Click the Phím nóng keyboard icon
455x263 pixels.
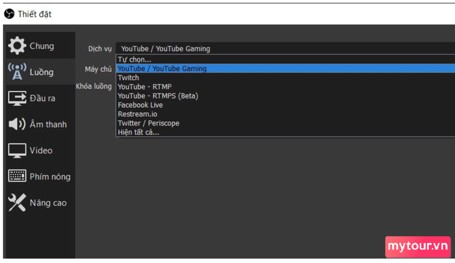click(17, 176)
